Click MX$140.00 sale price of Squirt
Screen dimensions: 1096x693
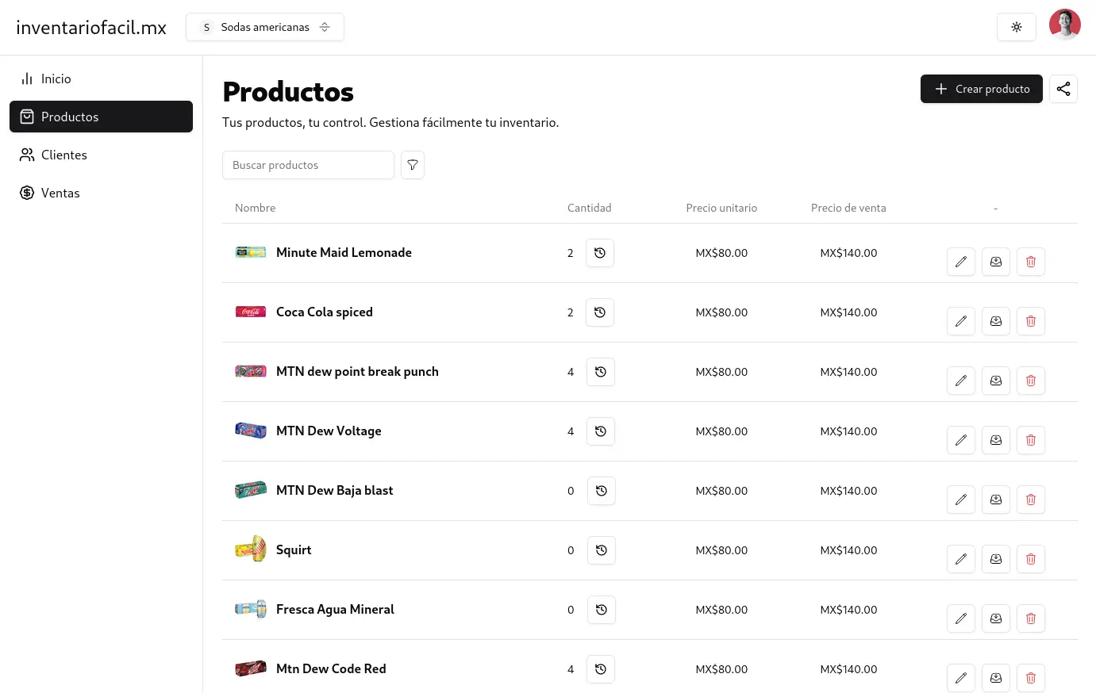(x=848, y=550)
